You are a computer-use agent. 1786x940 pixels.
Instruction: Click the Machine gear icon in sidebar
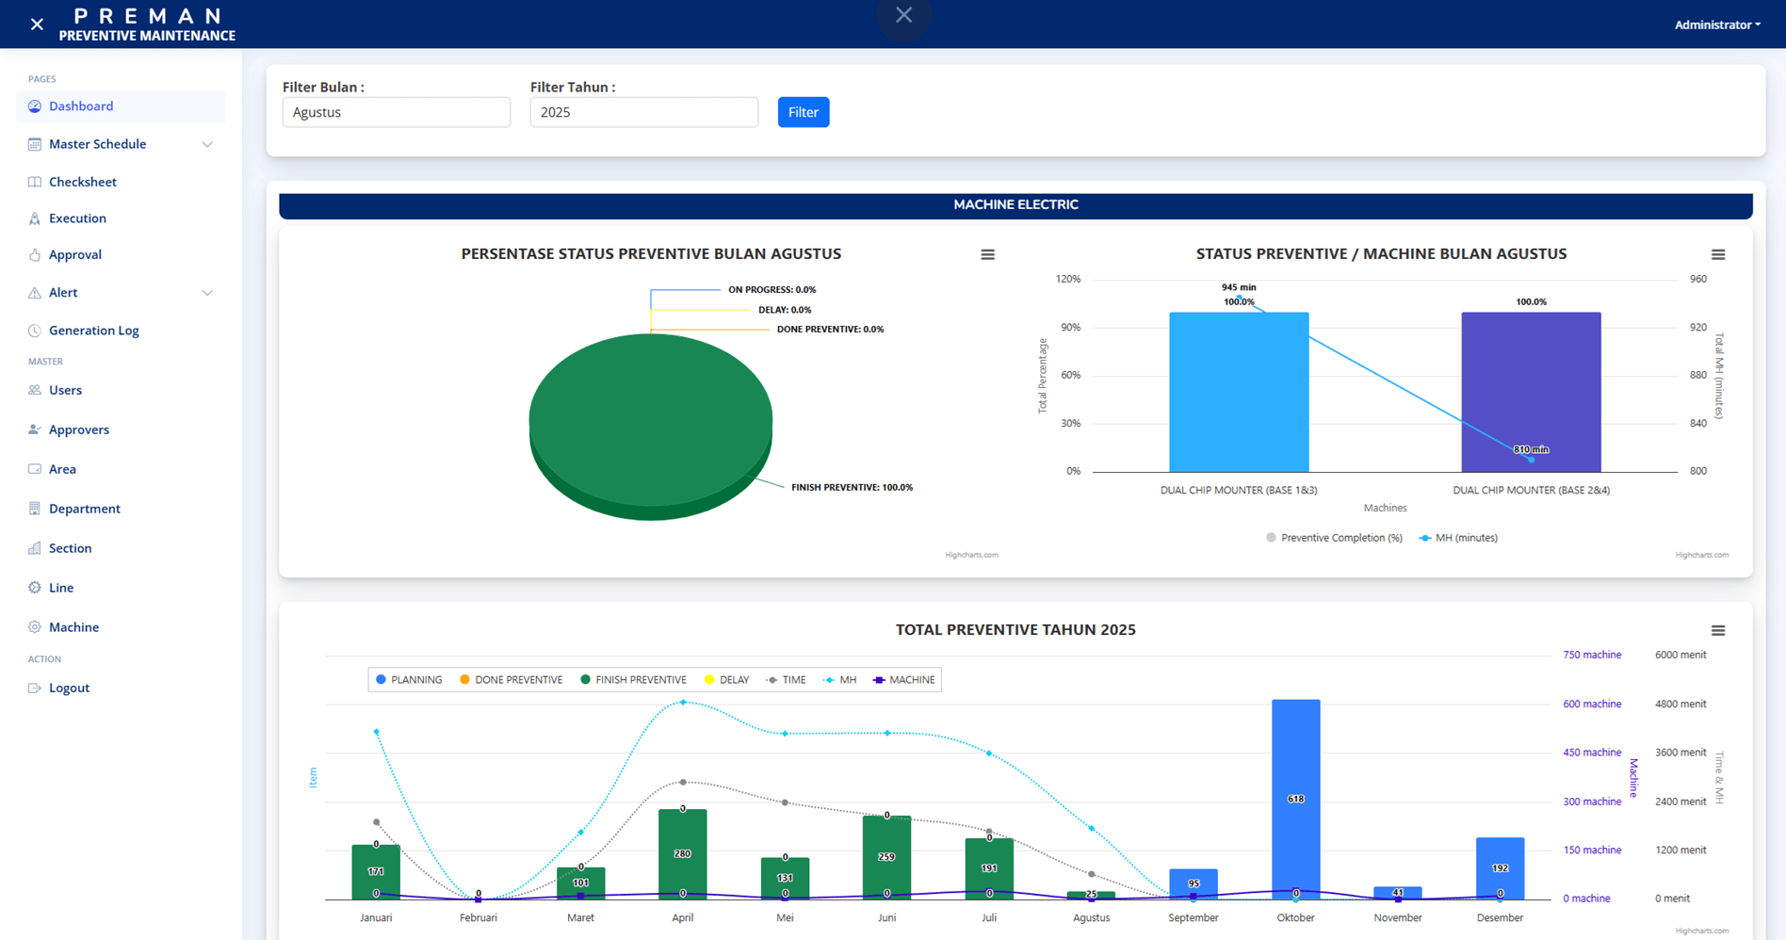point(35,627)
